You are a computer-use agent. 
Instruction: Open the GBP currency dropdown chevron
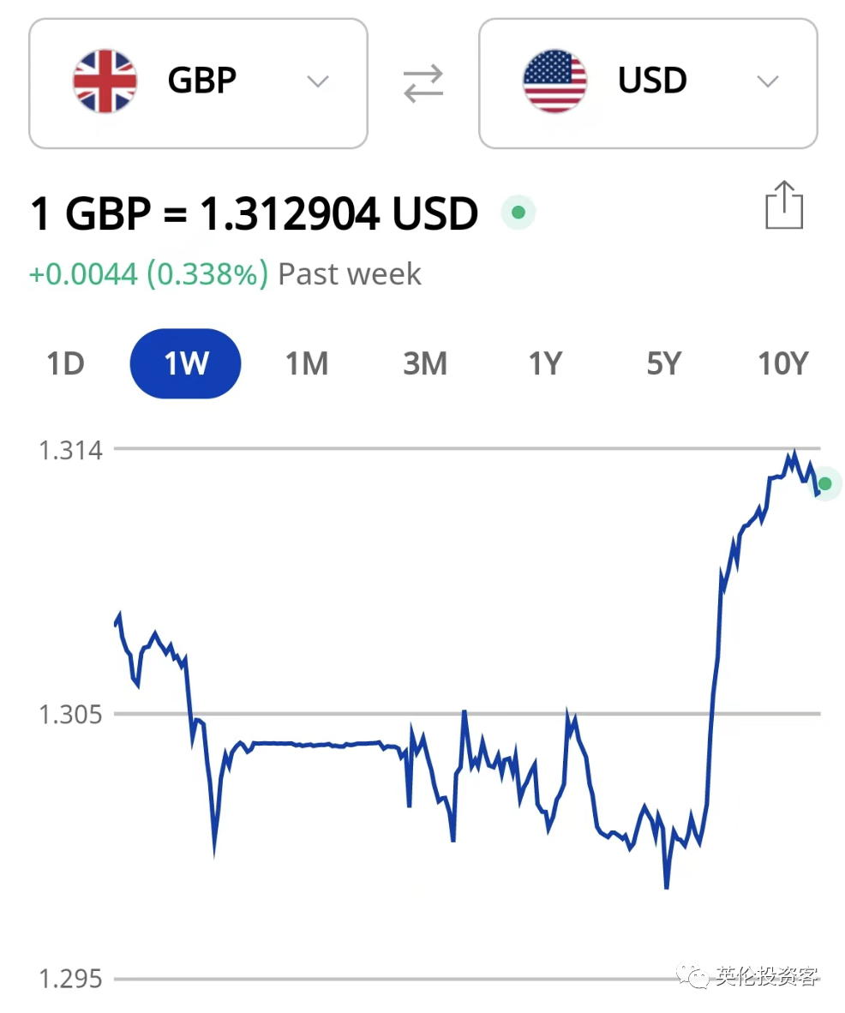pos(318,81)
